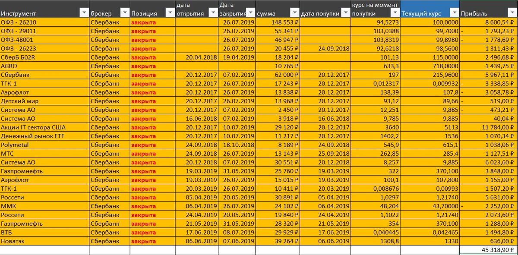Select the Polymetal instrument cell

coord(44,145)
